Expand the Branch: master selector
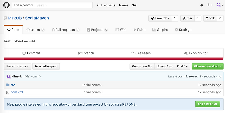The width and height of the screenshot is (225, 113). pos(17,66)
